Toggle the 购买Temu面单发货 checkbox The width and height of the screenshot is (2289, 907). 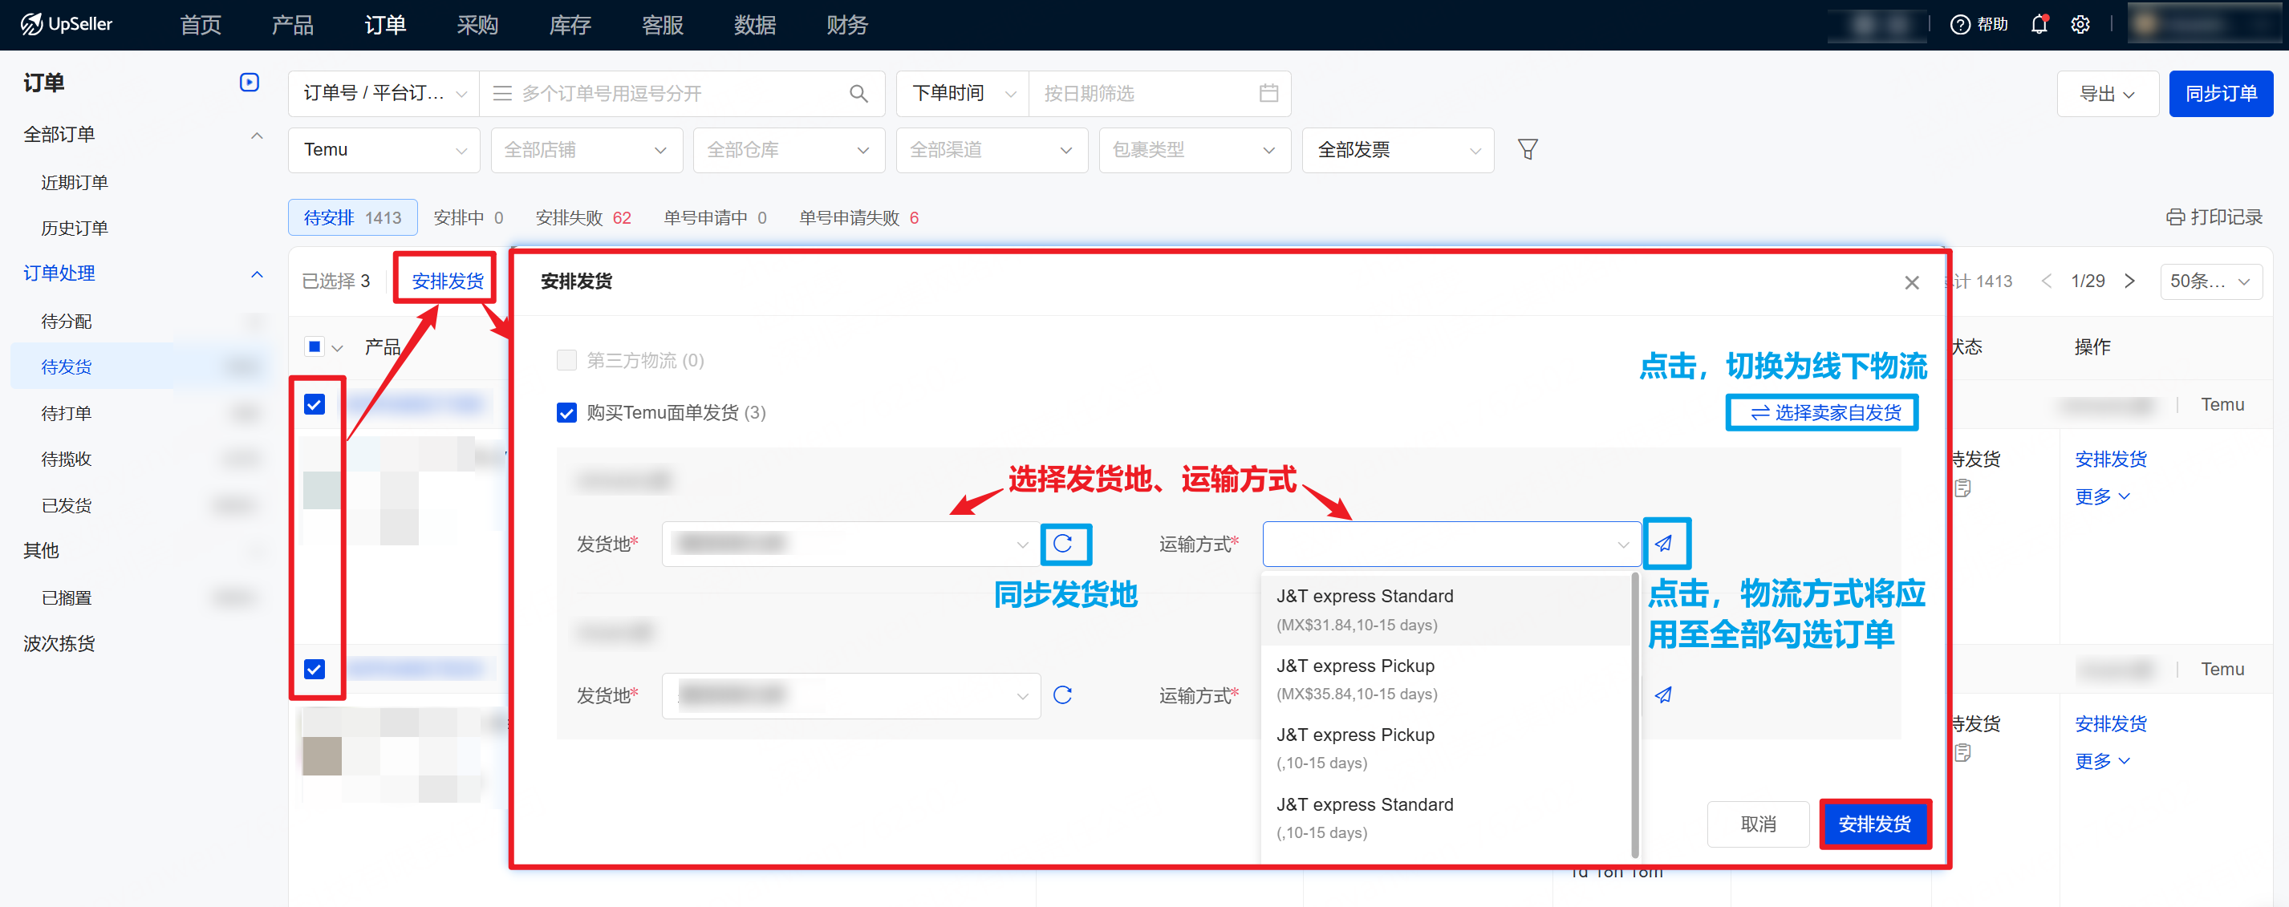[566, 413]
